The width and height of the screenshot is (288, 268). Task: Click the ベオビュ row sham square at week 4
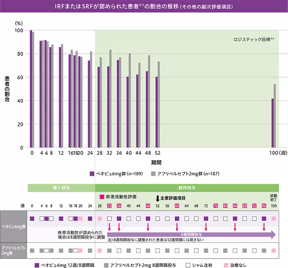[x=42, y=218]
